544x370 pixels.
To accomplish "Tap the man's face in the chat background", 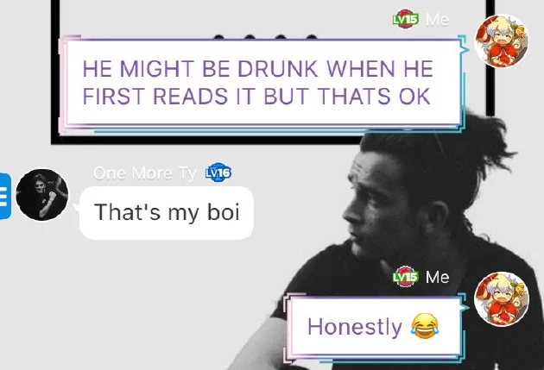I will coord(375,204).
